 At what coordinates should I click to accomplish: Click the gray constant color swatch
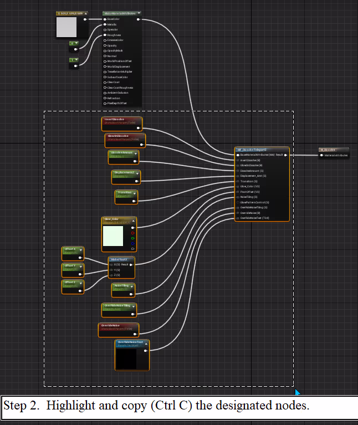67,27
